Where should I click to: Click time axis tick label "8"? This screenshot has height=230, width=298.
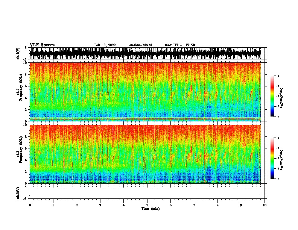pyautogui.click(x=217, y=205)
